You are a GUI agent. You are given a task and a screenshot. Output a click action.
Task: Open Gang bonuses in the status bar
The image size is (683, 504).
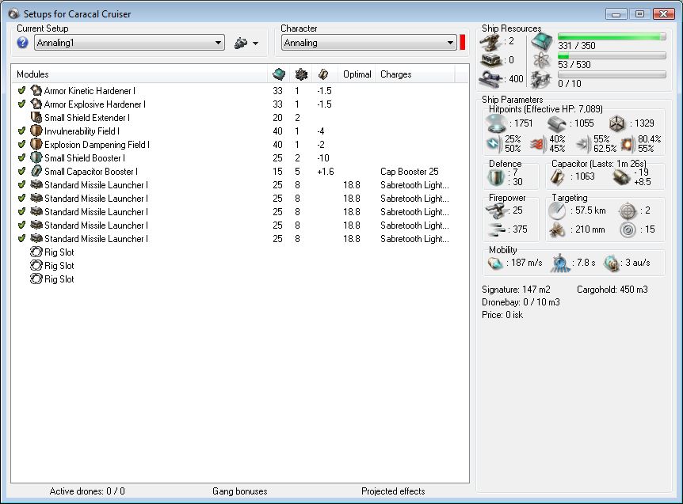(x=240, y=491)
